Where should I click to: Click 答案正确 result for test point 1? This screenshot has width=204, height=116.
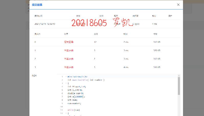point(69,50)
